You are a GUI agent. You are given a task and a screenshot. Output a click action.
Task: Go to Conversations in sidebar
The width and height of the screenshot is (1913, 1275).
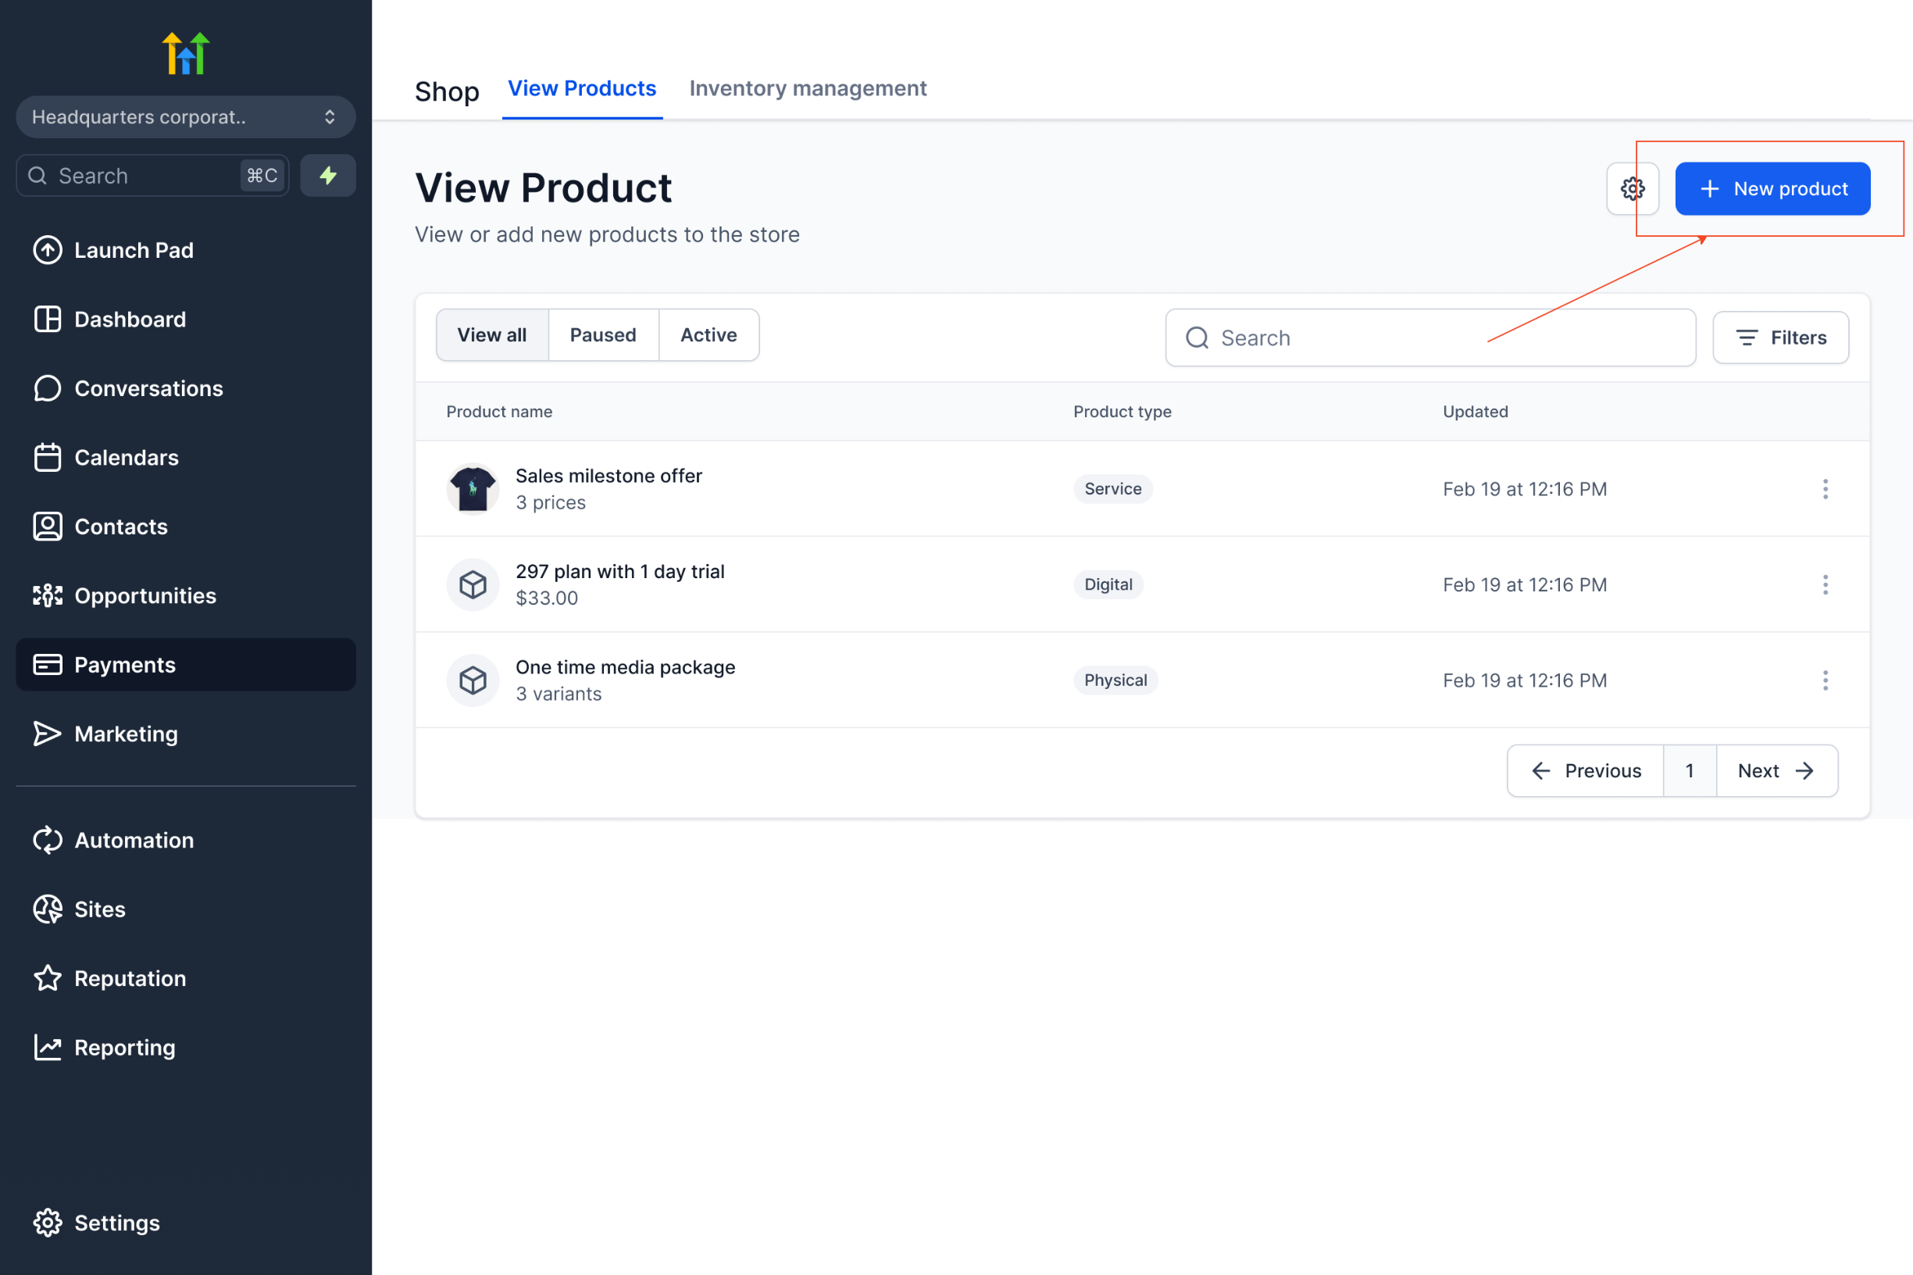coord(148,389)
